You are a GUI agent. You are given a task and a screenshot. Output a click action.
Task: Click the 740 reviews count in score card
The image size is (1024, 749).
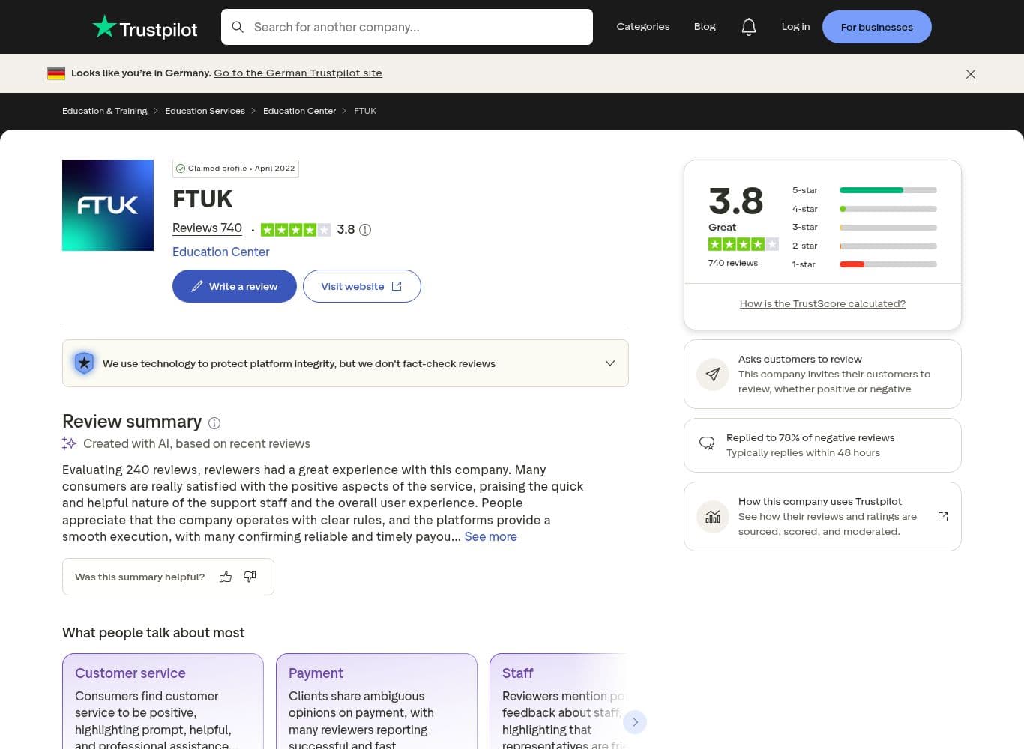pos(733,263)
